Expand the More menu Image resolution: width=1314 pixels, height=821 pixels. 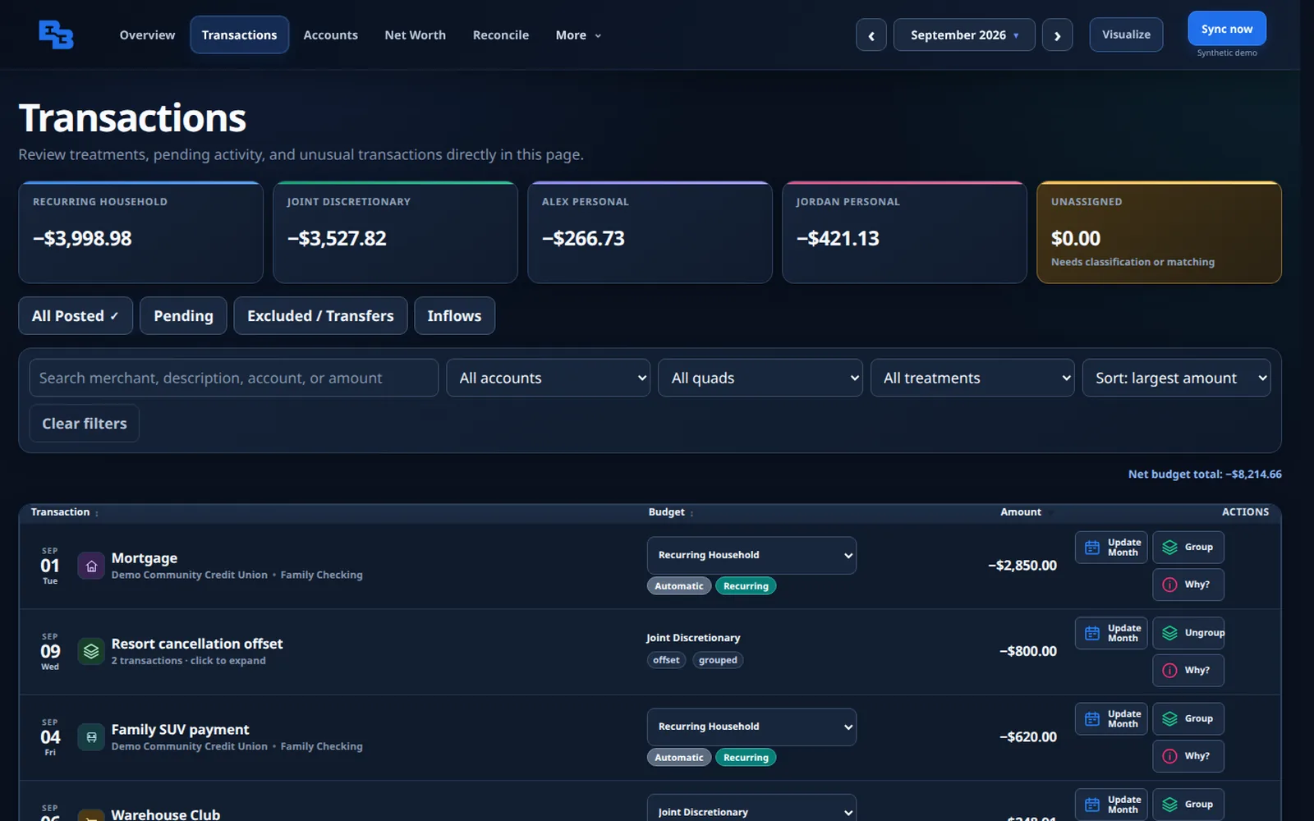click(578, 35)
